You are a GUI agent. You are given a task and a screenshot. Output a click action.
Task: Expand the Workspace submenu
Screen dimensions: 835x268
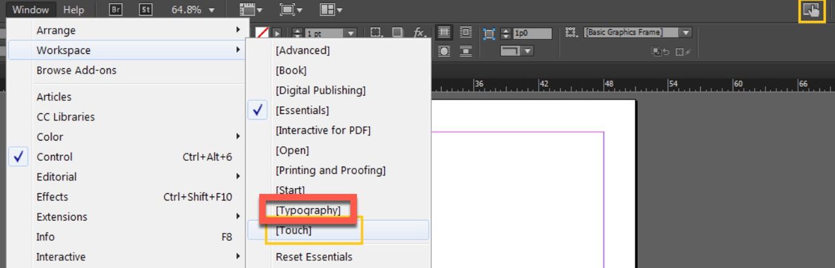(x=127, y=50)
